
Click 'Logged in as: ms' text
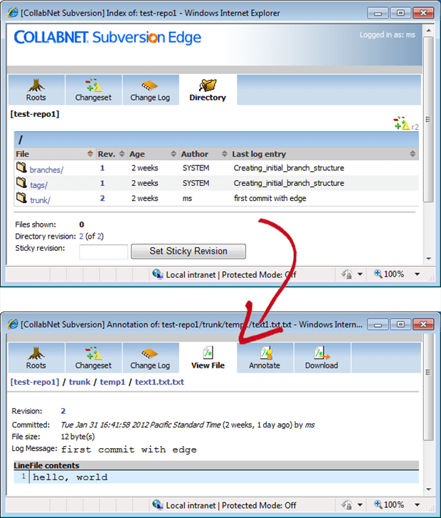387,35
